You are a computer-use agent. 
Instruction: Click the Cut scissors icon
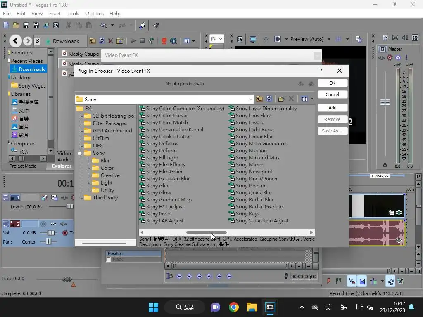click(69, 25)
